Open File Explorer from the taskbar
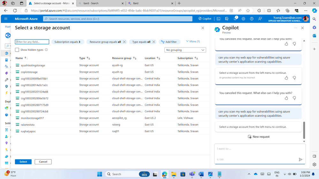 173,174
